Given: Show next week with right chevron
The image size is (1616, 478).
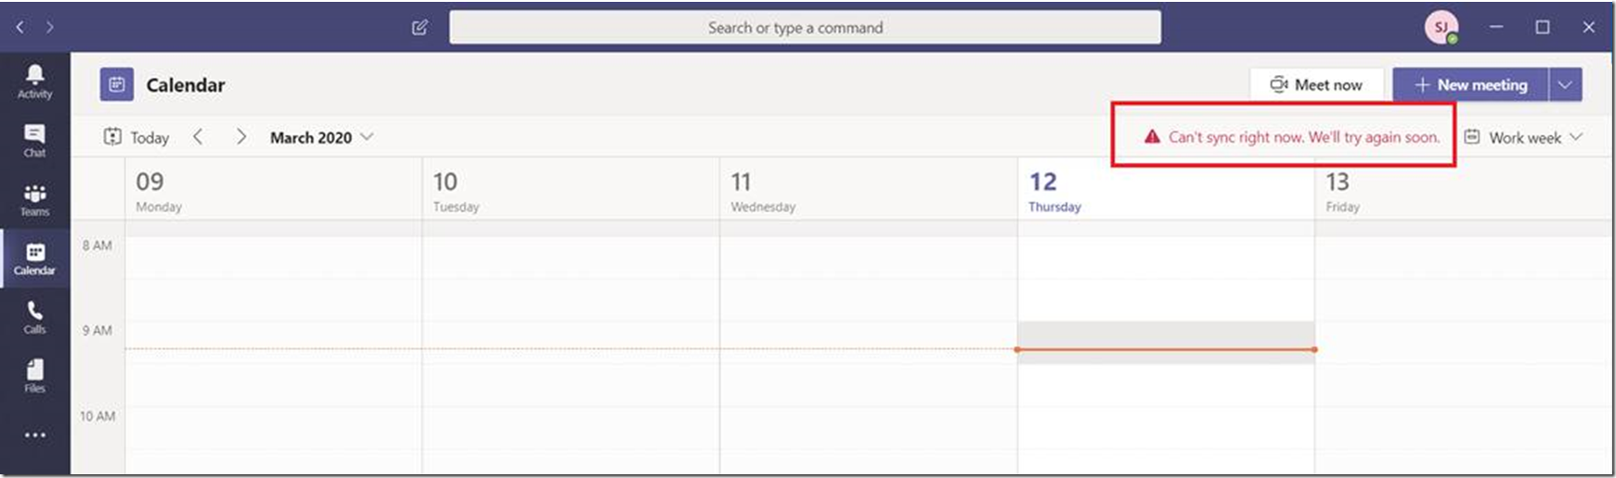Looking at the screenshot, I should pyautogui.click(x=240, y=137).
